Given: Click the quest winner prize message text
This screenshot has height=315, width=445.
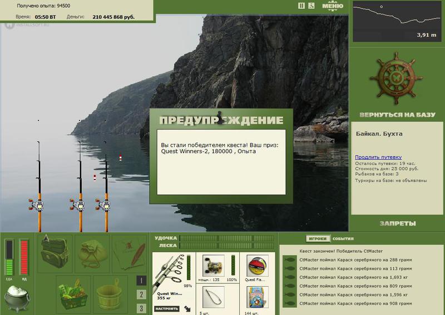Looking at the screenshot, I should coord(220,148).
